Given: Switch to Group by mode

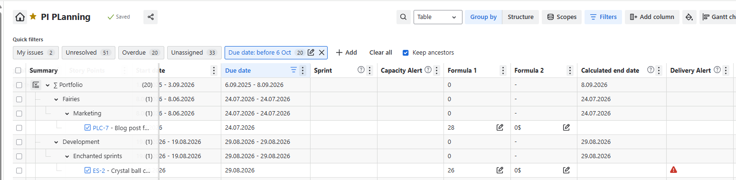Looking at the screenshot, I should click(x=483, y=17).
